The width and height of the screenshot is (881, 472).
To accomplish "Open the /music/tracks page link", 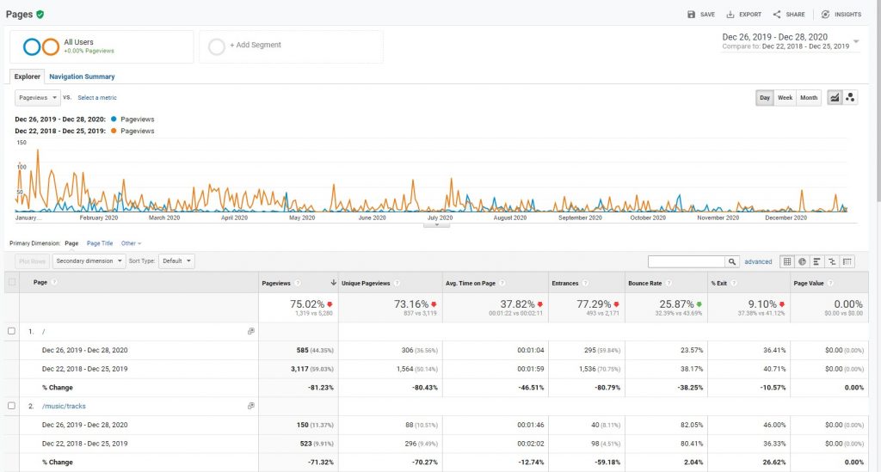I will point(64,406).
